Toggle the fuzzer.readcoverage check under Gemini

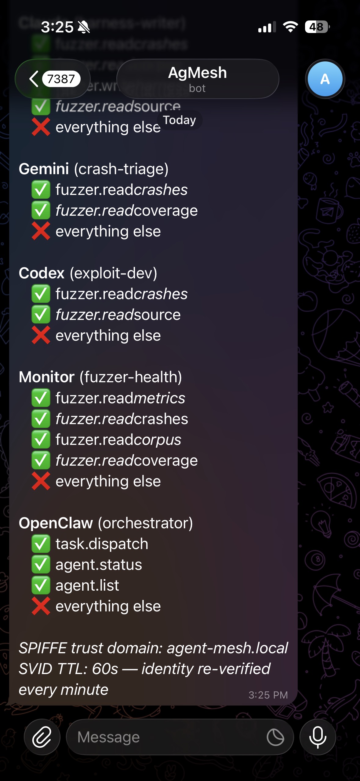[42, 210]
